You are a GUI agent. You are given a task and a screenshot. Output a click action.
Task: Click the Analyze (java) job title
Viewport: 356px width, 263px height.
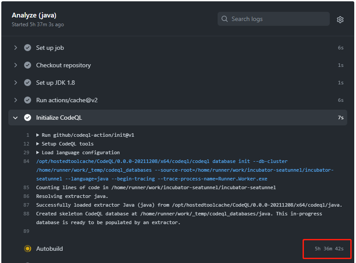click(34, 15)
